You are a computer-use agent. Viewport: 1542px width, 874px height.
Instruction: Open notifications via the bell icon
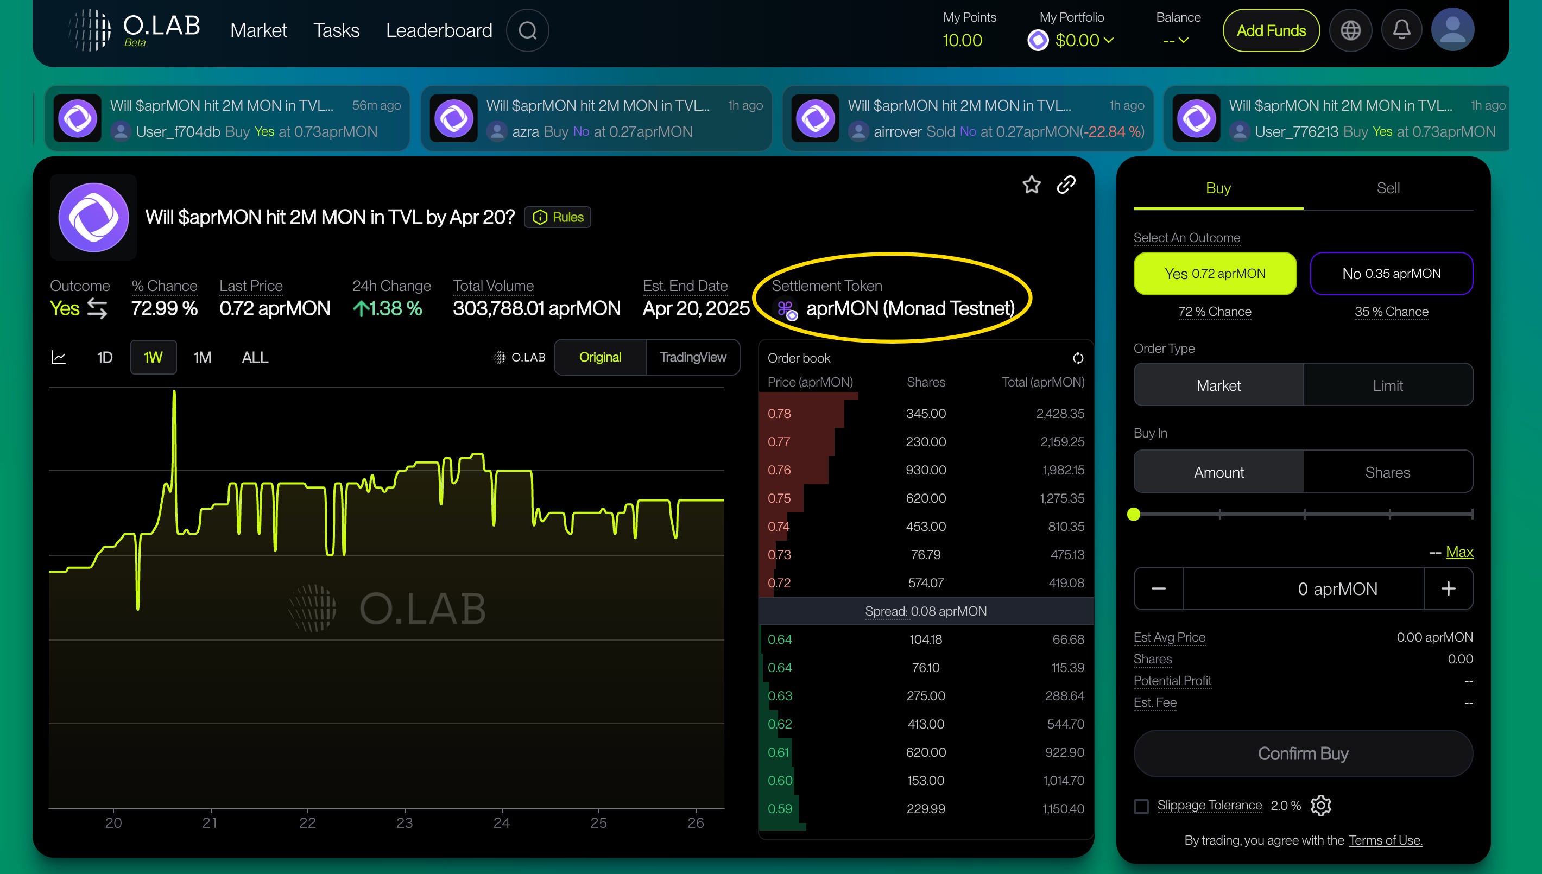click(x=1401, y=29)
